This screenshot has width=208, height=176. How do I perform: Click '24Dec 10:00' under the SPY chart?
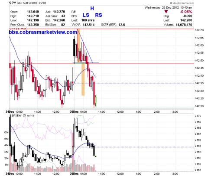14,112
